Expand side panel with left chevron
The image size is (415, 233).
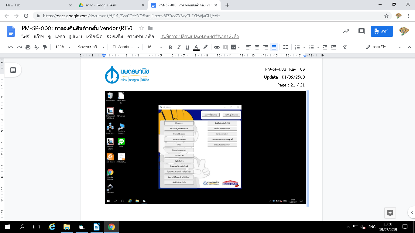click(412, 212)
